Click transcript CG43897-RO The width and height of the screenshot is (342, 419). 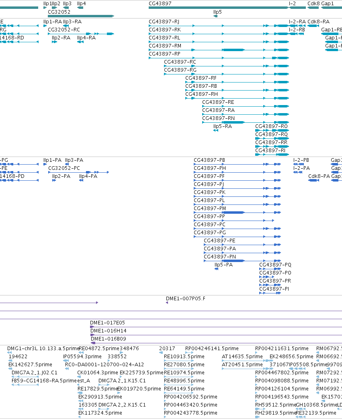[x=272, y=130]
